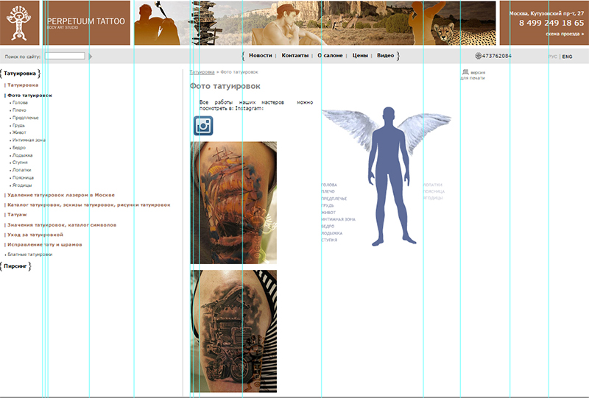Screen dimensions: 589x398
Task: Click Татуировка breadcrumb link
Action: tap(202, 72)
